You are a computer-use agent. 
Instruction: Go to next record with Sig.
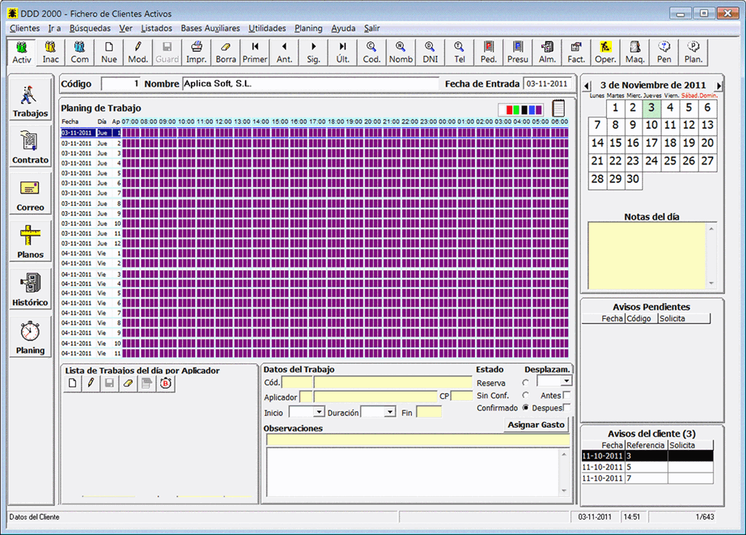click(313, 52)
